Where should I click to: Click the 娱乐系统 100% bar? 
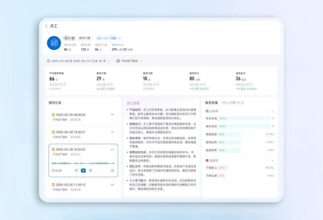pyautogui.click(x=244, y=126)
